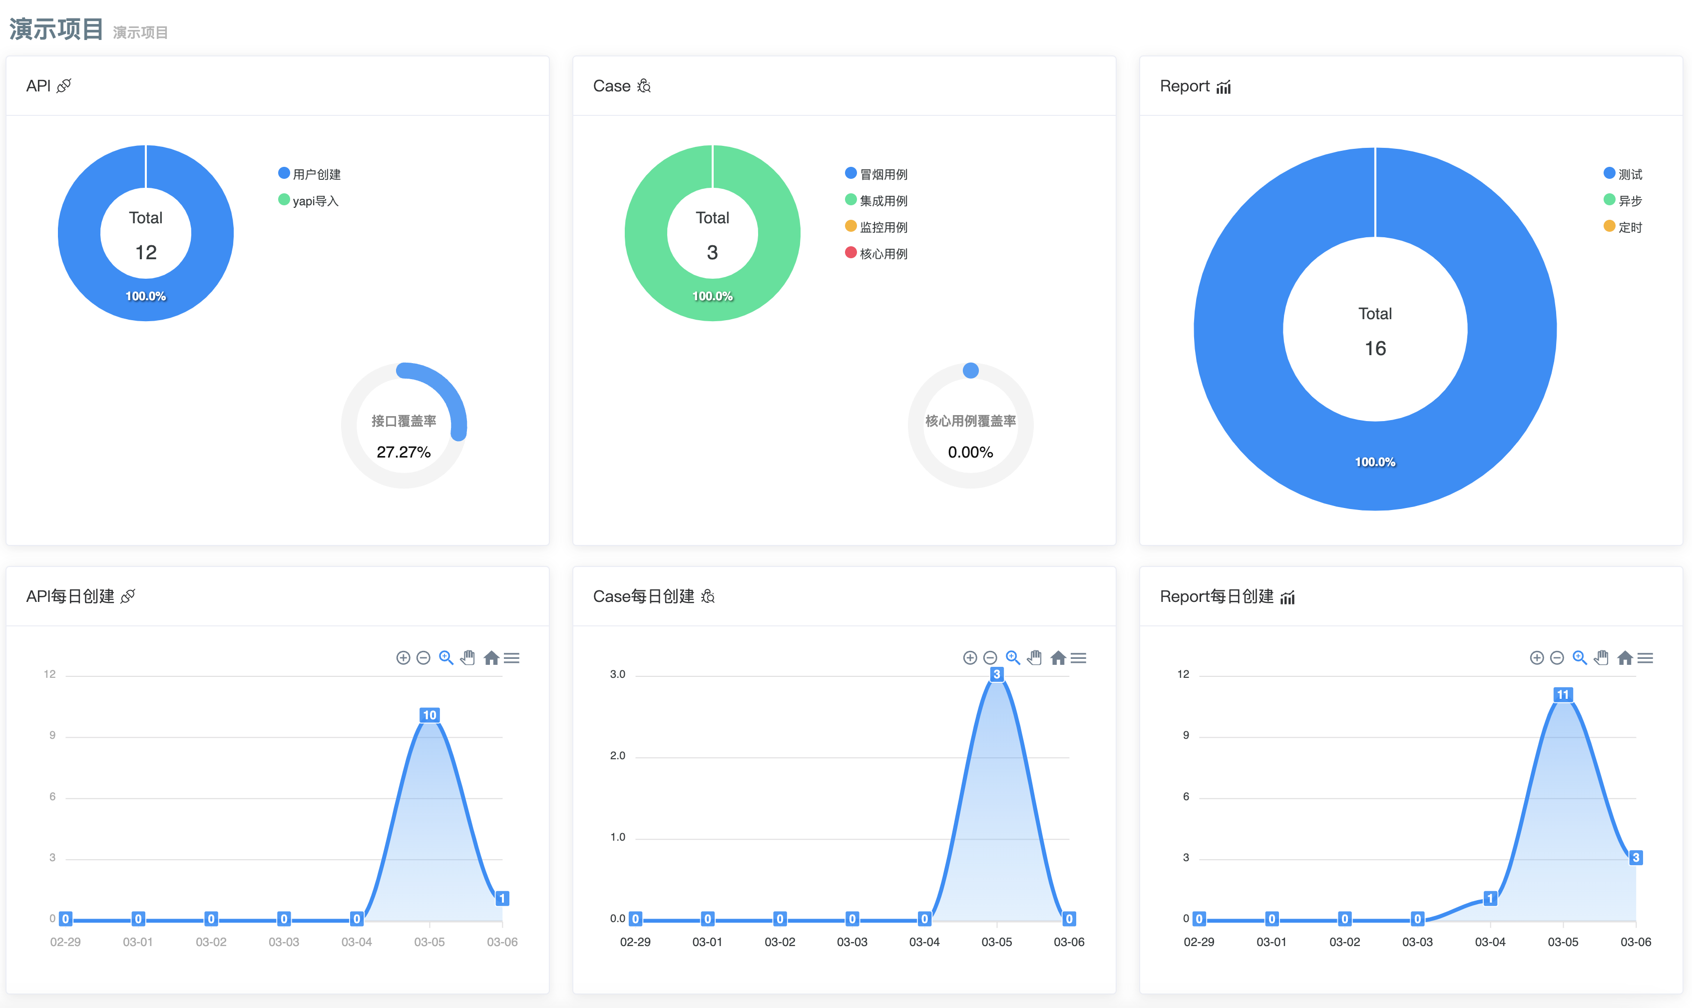Enable panning tool on Case daily chart

(1034, 657)
